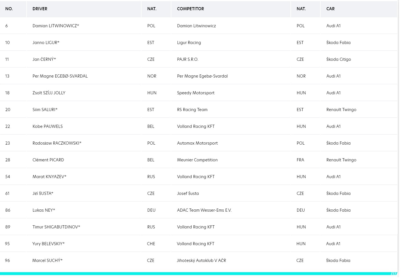The height and width of the screenshot is (279, 402).
Task: Click Volland Racing KFT in Marat KNYAZEV row
Action: click(x=196, y=177)
